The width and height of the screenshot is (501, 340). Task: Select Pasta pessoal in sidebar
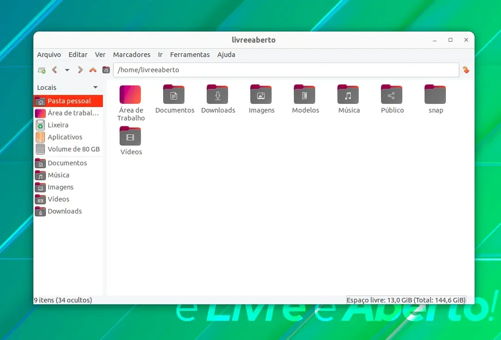[68, 101]
